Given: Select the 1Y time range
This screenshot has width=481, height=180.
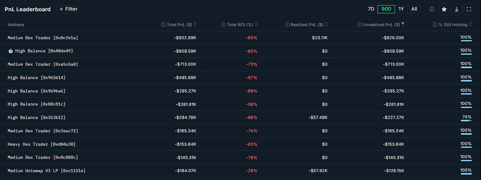Looking at the screenshot, I should coord(401,9).
